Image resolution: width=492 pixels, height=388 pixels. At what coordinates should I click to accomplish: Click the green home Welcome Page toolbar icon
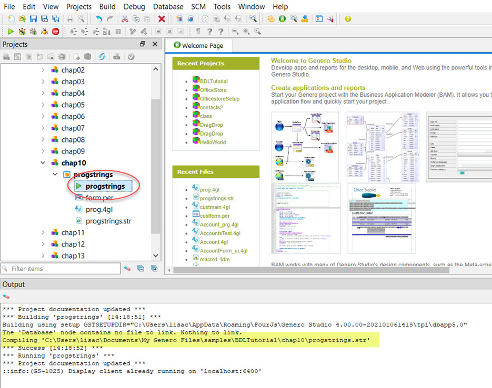coord(282,19)
